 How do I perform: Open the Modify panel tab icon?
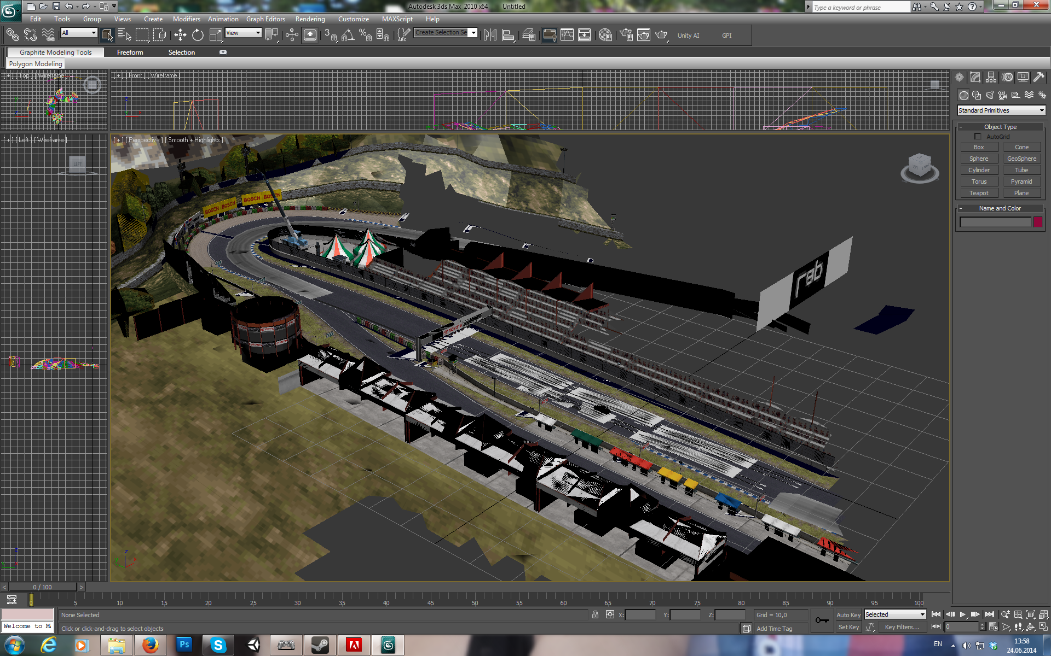coord(975,78)
